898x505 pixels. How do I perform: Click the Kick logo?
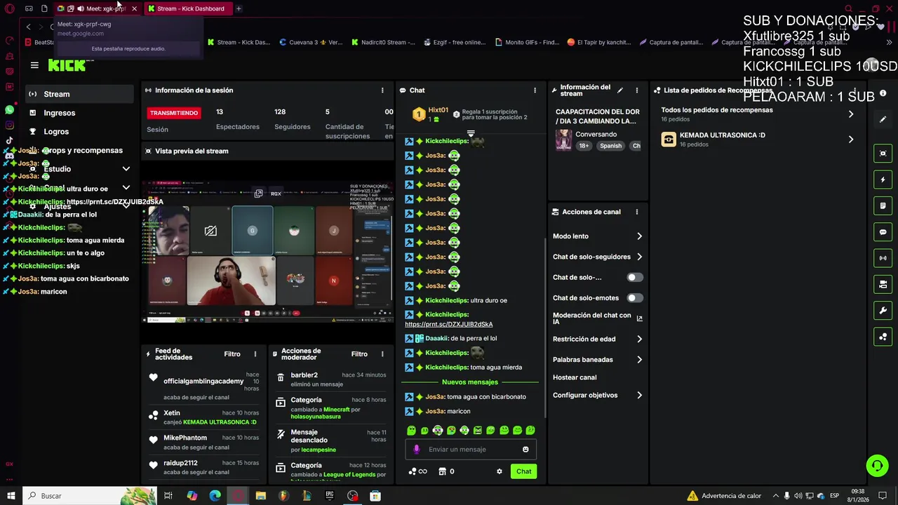67,65
